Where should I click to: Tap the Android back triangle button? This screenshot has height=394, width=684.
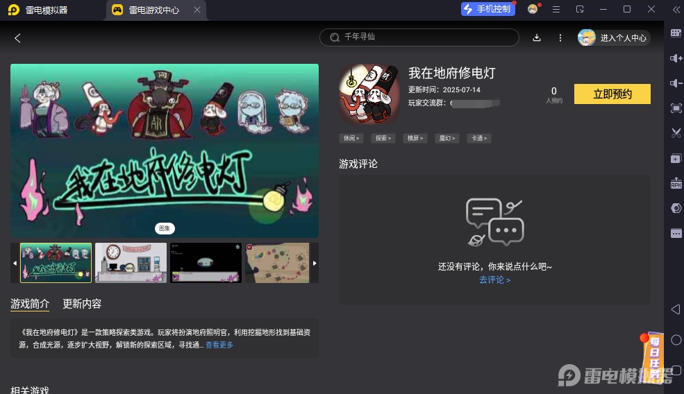coord(676,309)
